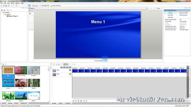Select the Baby Feet theme thumbnail

pyautogui.click(x=21, y=83)
